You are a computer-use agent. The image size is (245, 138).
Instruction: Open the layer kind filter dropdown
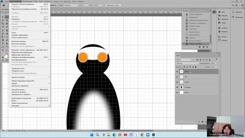click(x=184, y=60)
